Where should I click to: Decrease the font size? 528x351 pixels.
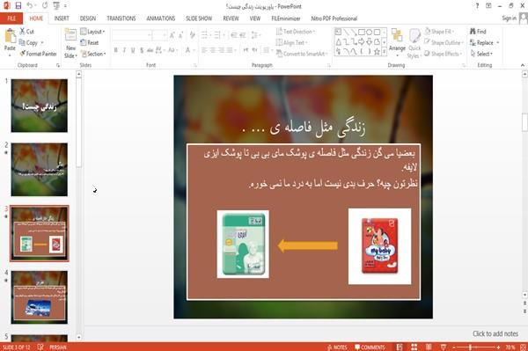click(x=181, y=34)
